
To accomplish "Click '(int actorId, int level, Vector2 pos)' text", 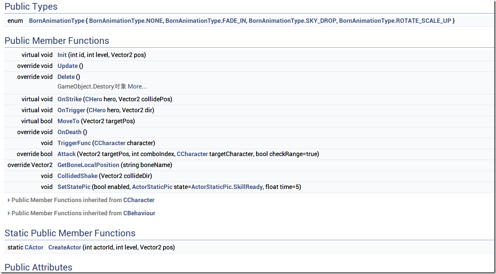I will pyautogui.click(x=129, y=247).
